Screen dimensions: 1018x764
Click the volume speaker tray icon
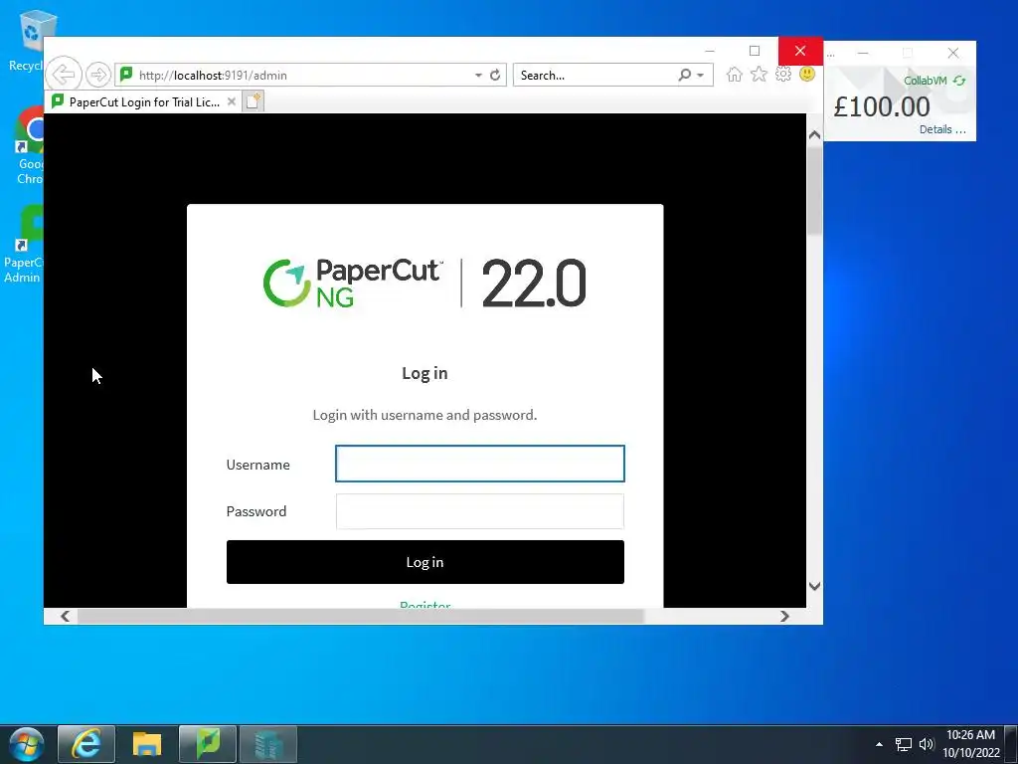(927, 744)
